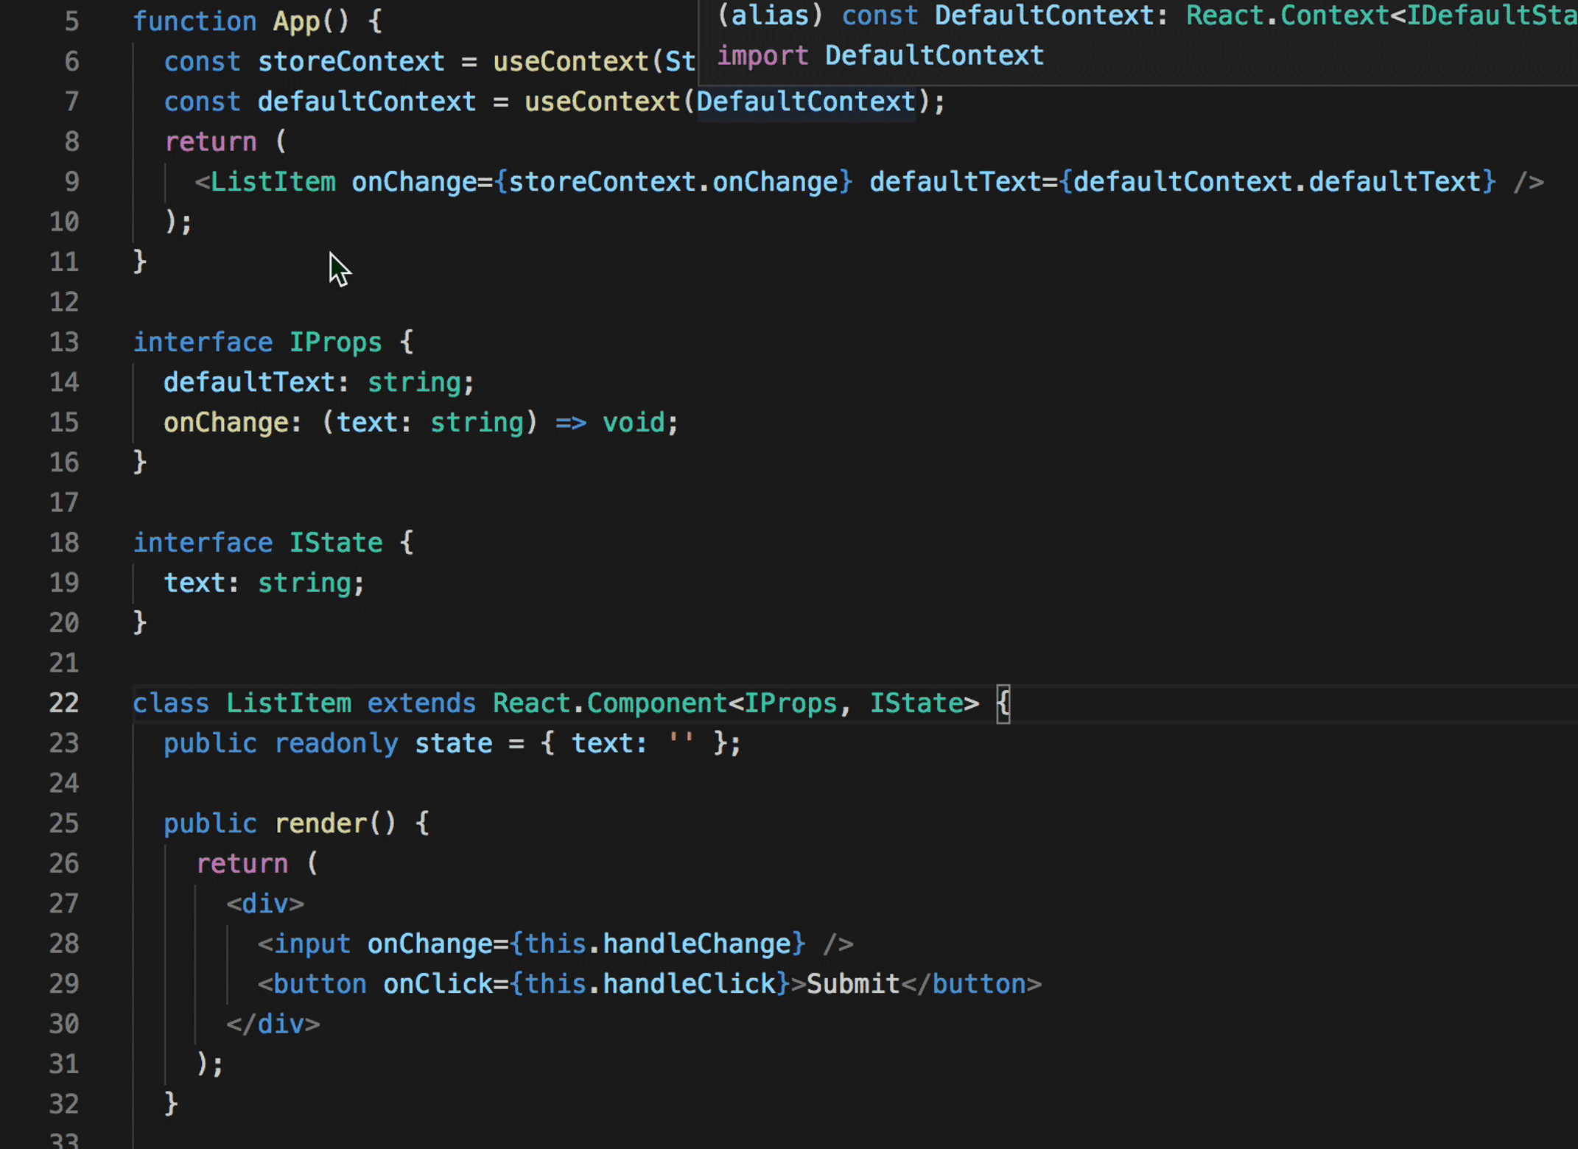The width and height of the screenshot is (1578, 1149).
Task: Click the ListItem JSX tag on line 9
Action: [273, 182]
